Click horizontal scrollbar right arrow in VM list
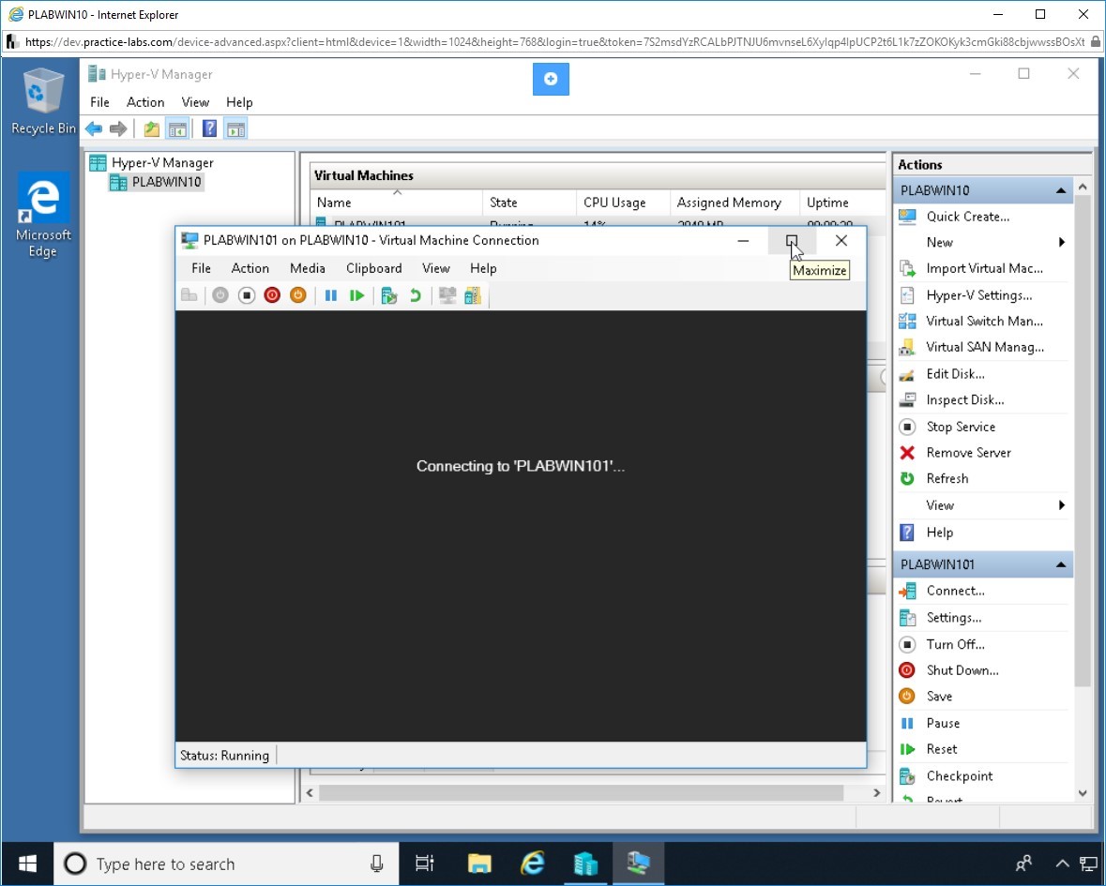This screenshot has width=1106, height=886. [x=877, y=794]
